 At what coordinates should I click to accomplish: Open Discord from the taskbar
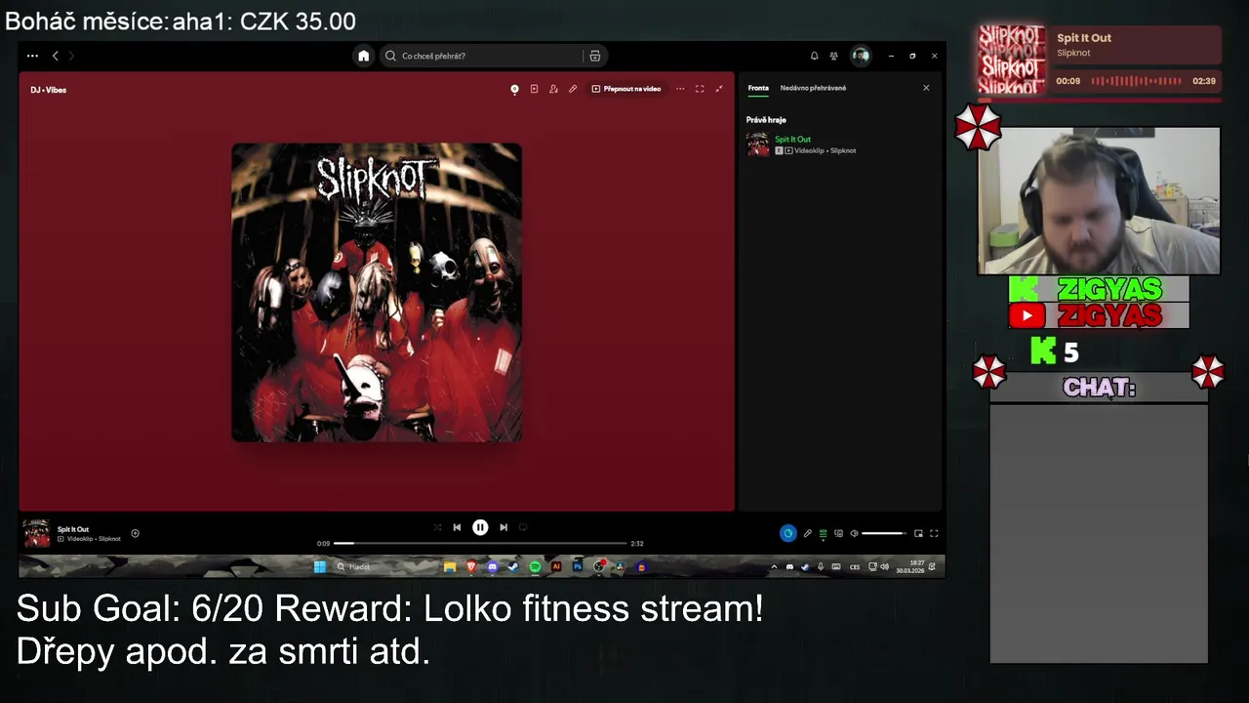tap(493, 566)
